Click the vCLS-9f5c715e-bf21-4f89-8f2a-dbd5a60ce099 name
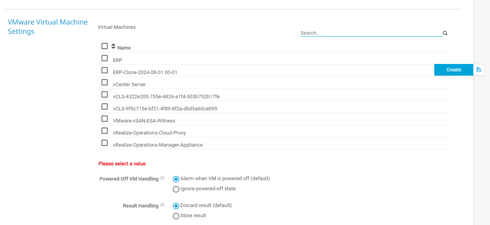490x225 pixels. click(165, 109)
